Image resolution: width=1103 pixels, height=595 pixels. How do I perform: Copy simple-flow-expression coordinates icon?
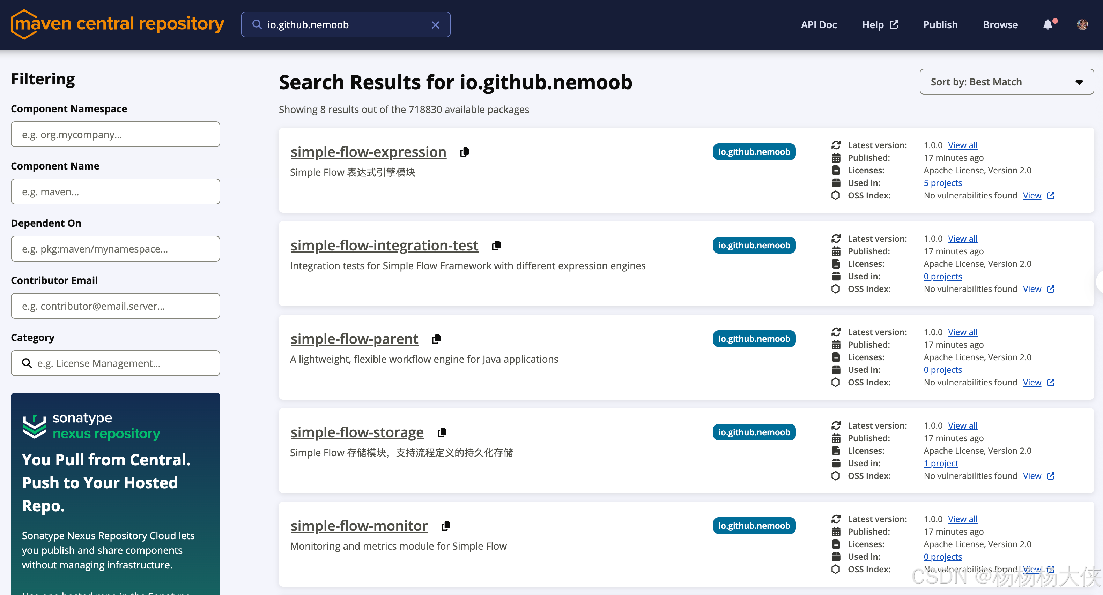[x=465, y=152]
